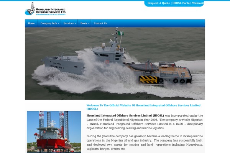The height and width of the screenshot is (153, 230).
Task: Open the Services menu
Action: [69, 23]
